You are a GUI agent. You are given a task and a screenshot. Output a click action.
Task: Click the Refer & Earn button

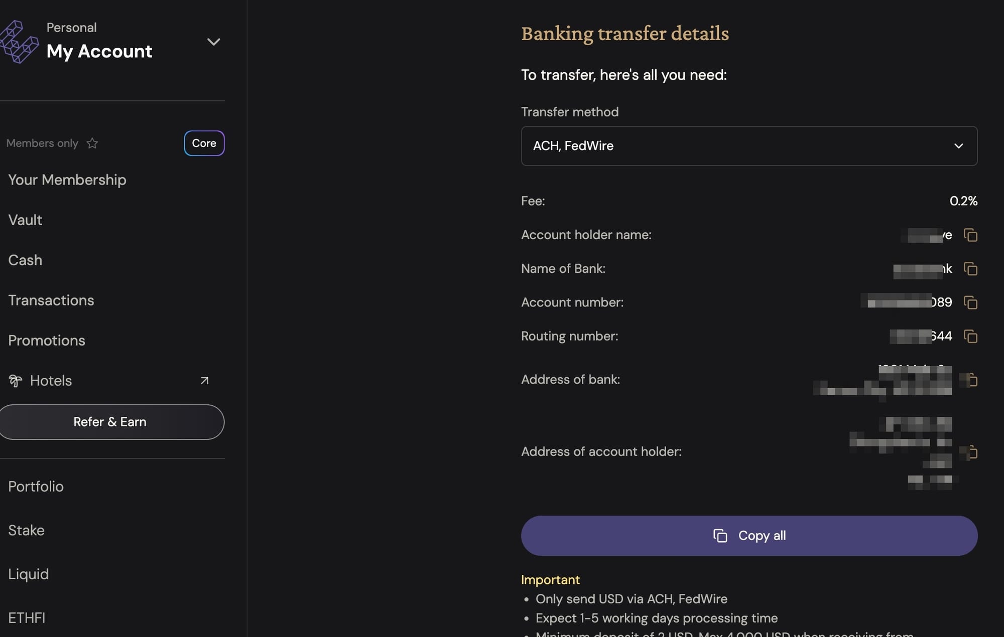tap(110, 422)
